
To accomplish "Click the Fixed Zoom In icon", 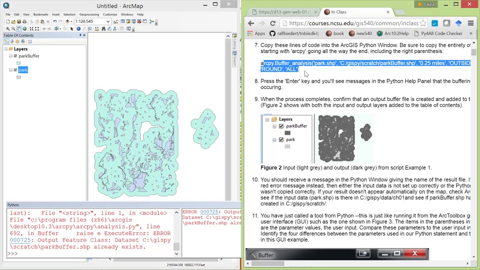I will pyautogui.click(x=31, y=29).
